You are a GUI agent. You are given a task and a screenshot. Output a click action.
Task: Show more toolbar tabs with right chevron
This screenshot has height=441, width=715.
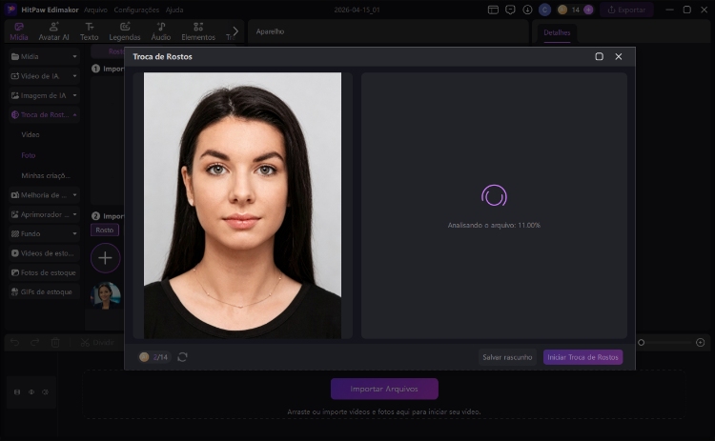tap(235, 31)
